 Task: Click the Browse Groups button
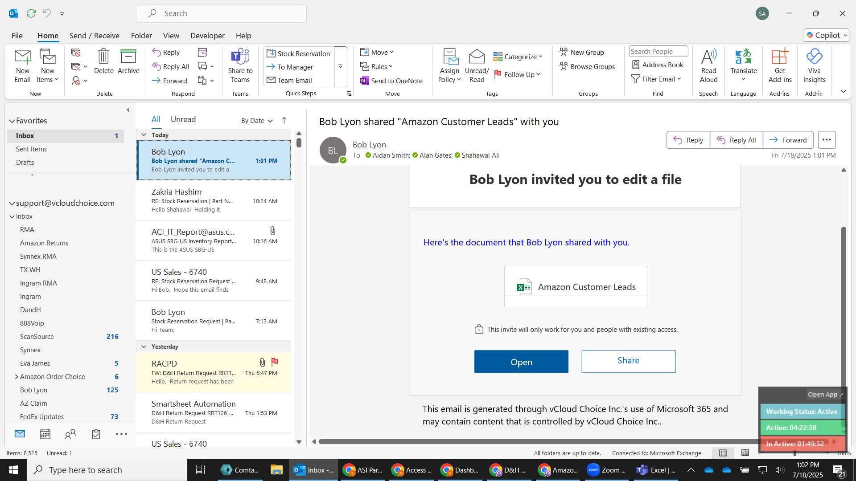tap(587, 66)
